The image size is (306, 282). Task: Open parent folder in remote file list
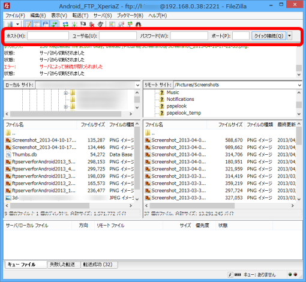pos(150,133)
